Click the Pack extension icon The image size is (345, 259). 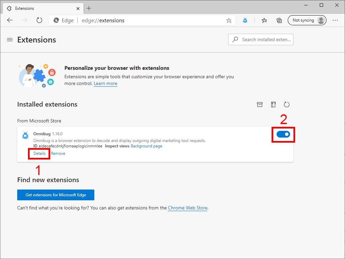click(273, 105)
